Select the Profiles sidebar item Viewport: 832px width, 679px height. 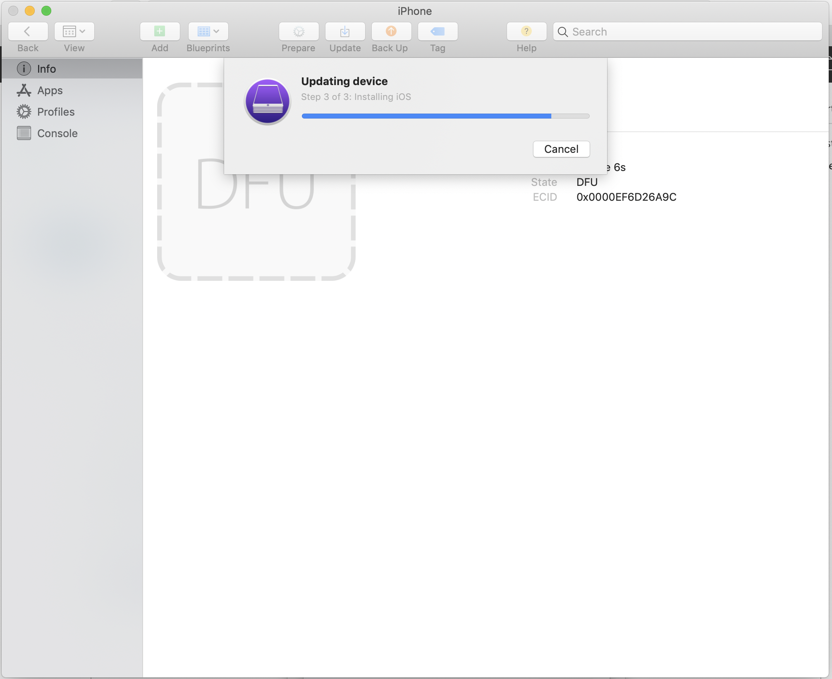point(55,111)
